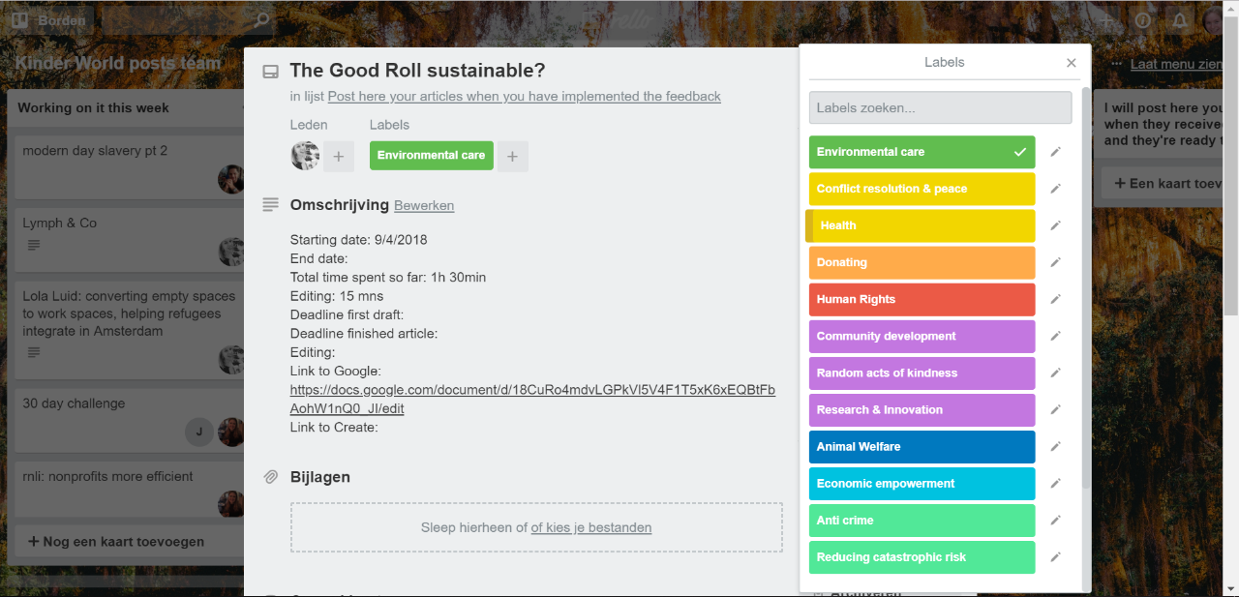Click the description lines icon beside Omschrijving
Viewport: 1239px width, 597px height.
point(271,205)
